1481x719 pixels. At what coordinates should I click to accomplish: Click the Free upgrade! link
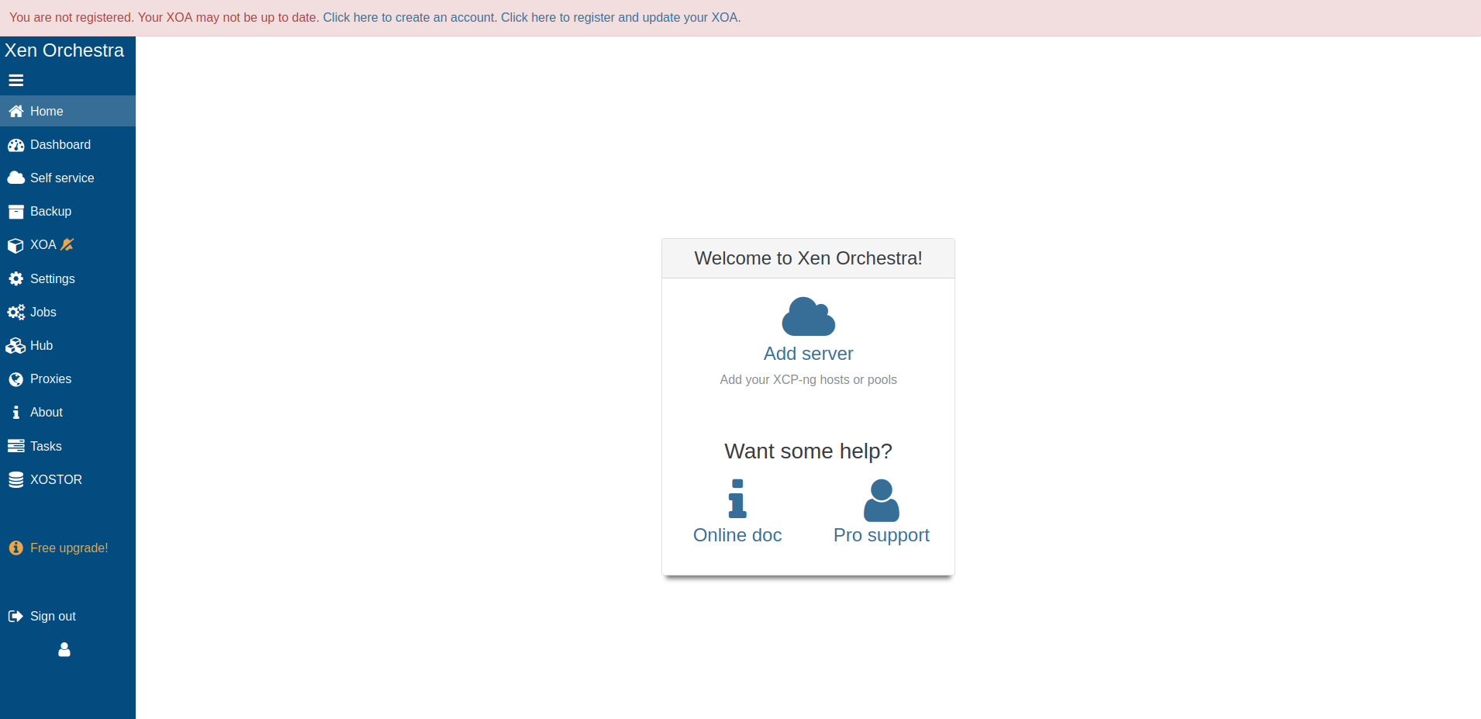(68, 548)
